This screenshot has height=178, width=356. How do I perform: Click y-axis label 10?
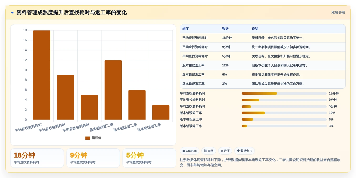25,70
